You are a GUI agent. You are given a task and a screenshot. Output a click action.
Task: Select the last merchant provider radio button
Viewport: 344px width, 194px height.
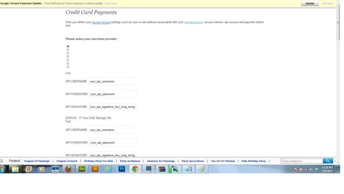[68, 67]
